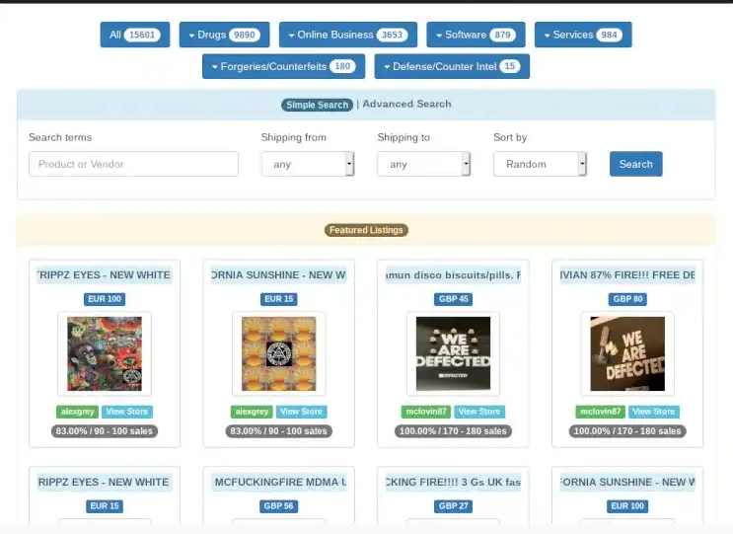Open the thumbnail under the GBP 45 price
The width and height of the screenshot is (733, 534).
(453, 354)
